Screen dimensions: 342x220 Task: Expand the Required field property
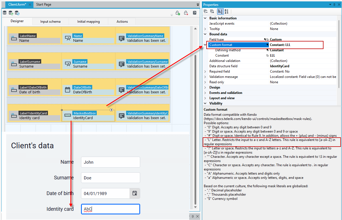pyautogui.click(x=205, y=71)
